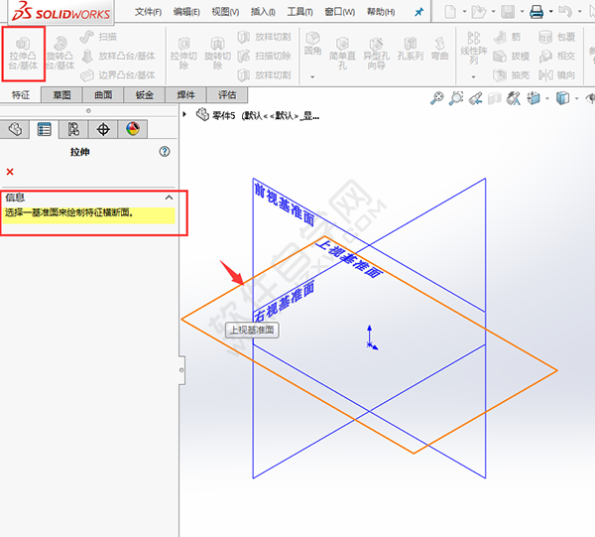The width and height of the screenshot is (595, 537).
Task: Open the 工具(T) menu
Action: click(299, 12)
